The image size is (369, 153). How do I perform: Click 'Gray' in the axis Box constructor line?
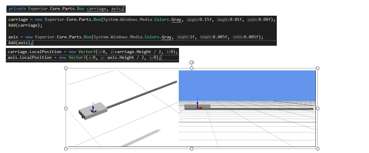click(166, 37)
